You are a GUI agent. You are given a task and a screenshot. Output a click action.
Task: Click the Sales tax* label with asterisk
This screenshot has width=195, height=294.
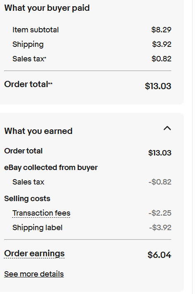pos(29,59)
